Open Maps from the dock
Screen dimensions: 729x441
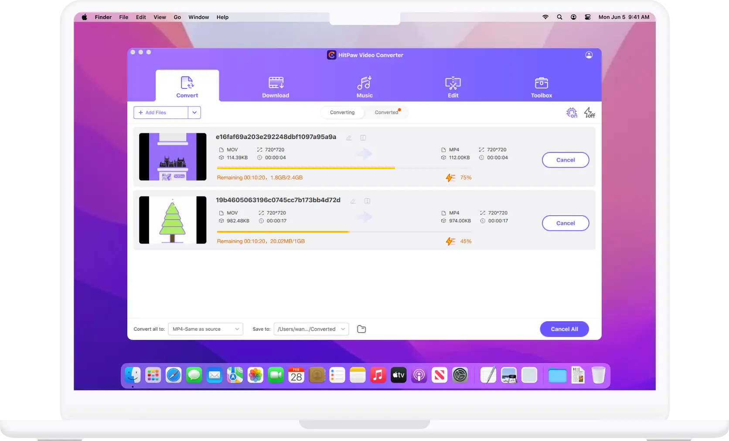pos(235,375)
